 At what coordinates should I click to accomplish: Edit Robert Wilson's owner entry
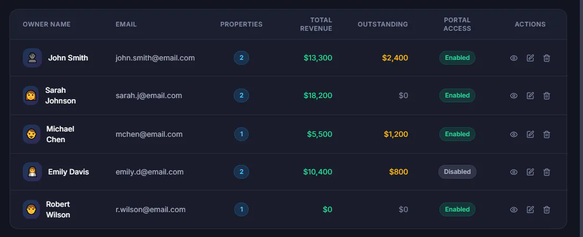coord(530,209)
